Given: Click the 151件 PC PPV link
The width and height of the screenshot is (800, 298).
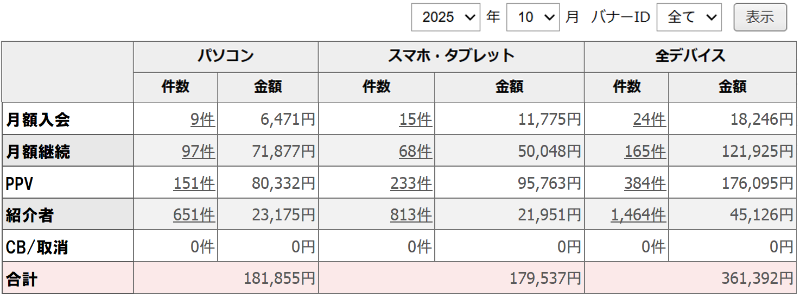Looking at the screenshot, I should click(194, 183).
